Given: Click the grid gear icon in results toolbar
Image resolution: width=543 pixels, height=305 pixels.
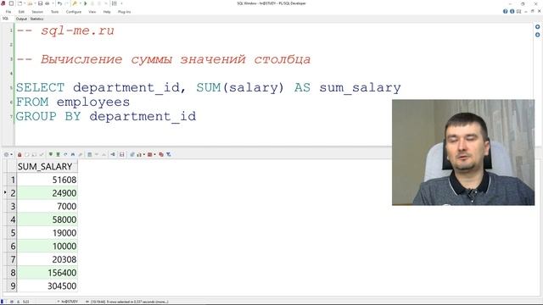Looking at the screenshot, I should pyautogui.click(x=6, y=154).
